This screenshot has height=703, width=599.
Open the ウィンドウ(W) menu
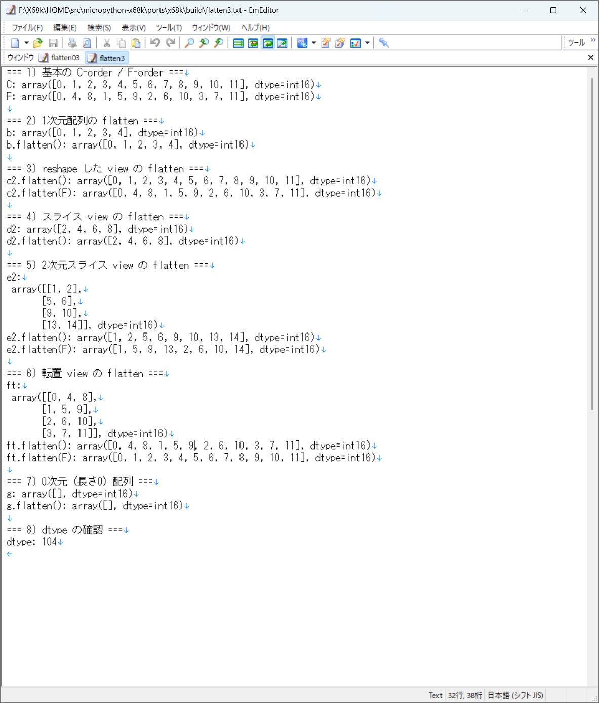(x=211, y=28)
